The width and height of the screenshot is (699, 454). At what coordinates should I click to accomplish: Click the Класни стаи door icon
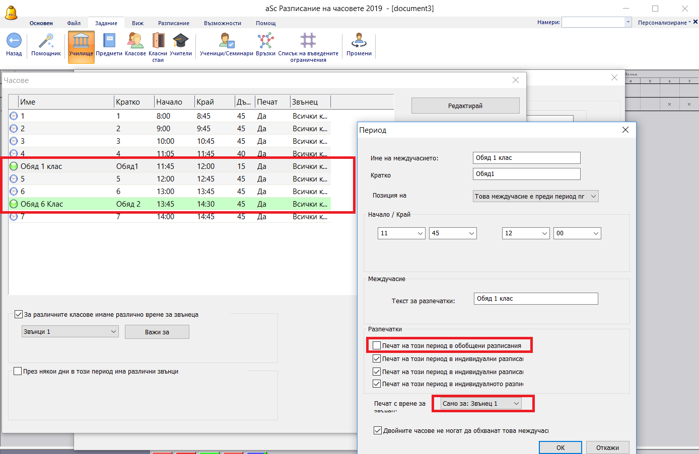(x=158, y=41)
